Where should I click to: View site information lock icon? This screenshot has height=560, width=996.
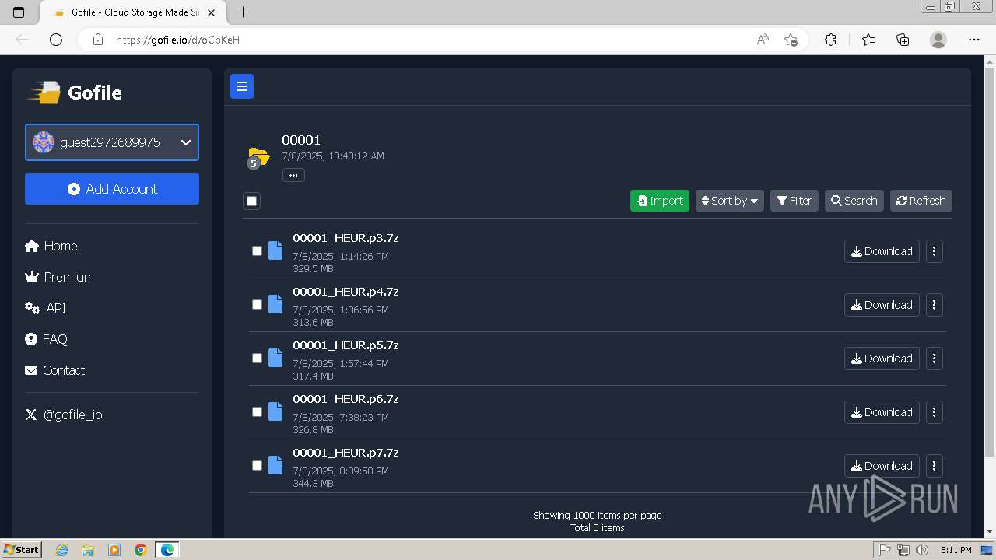tap(98, 40)
